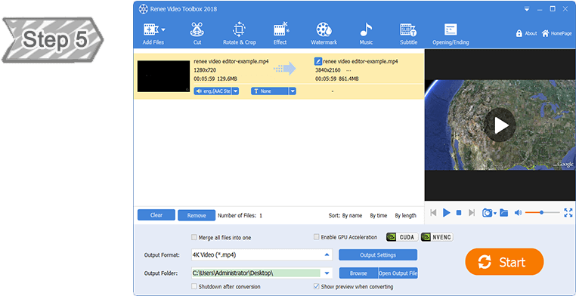Stop playback in the preview player

point(459,213)
